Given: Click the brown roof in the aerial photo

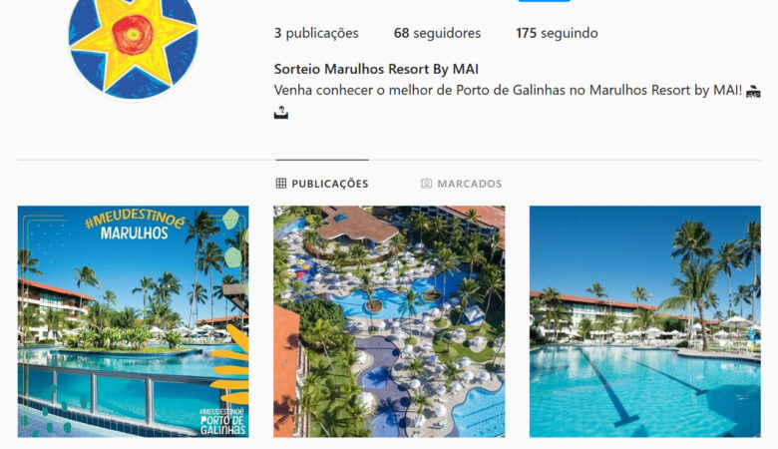Looking at the screenshot, I should (356, 224).
